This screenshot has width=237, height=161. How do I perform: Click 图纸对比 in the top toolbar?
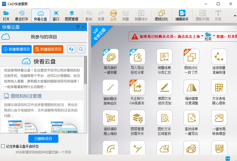pos(161,16)
